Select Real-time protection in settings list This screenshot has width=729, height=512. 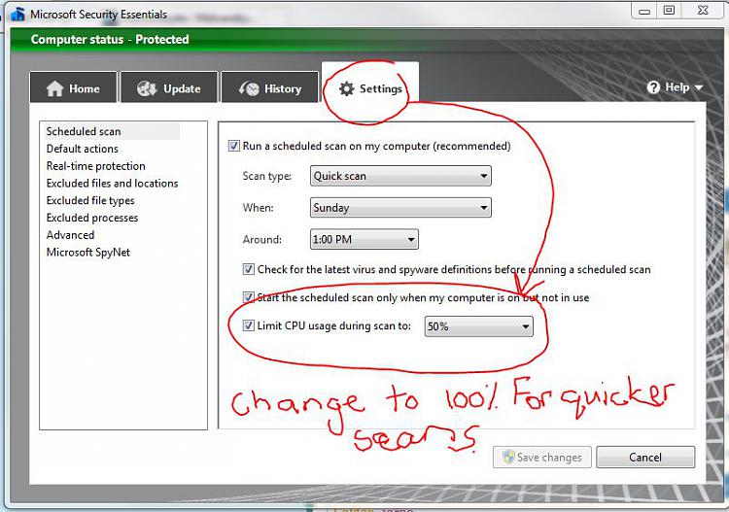click(x=96, y=166)
